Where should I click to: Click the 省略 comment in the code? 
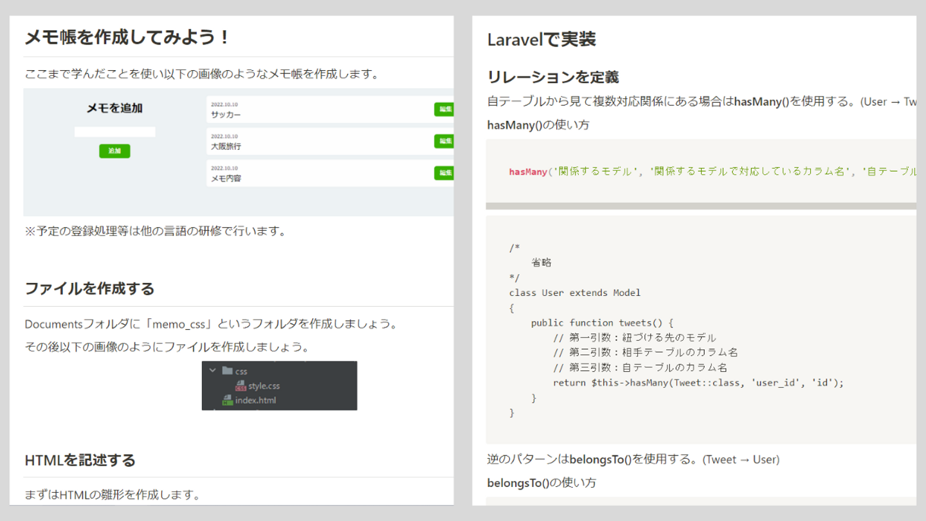(x=541, y=262)
